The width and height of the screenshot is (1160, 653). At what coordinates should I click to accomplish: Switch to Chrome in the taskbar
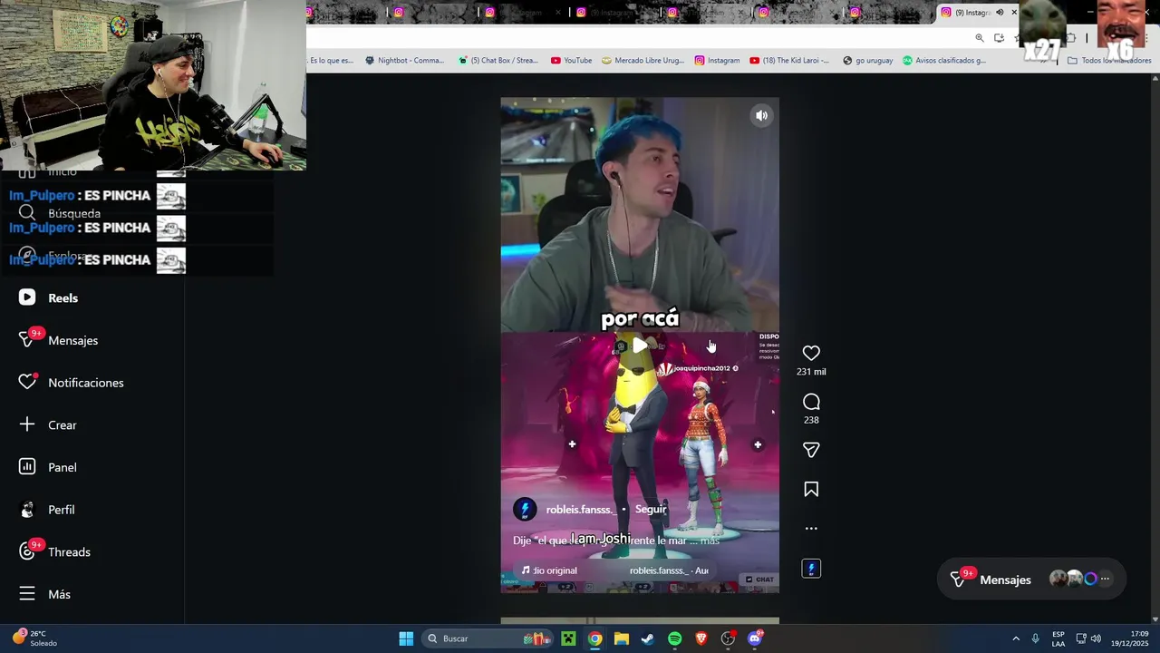(x=594, y=638)
